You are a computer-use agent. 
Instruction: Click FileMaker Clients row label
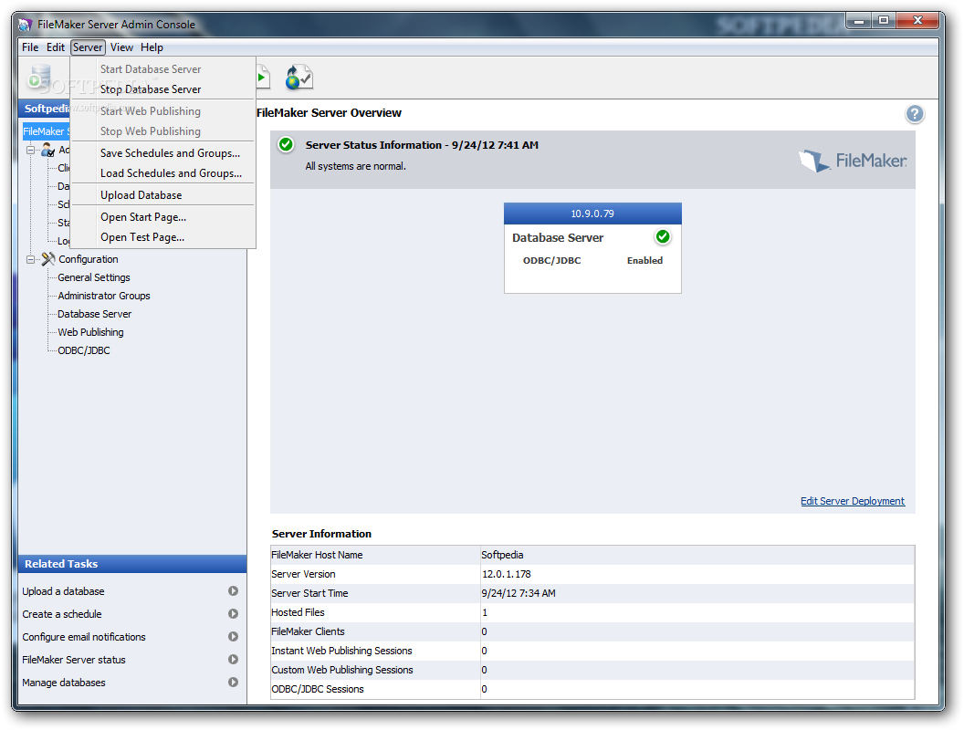coord(308,631)
